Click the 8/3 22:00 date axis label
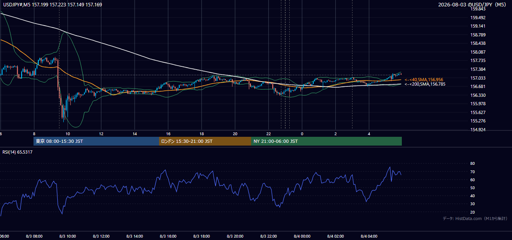The height and width of the screenshot is (240, 512). click(268, 236)
